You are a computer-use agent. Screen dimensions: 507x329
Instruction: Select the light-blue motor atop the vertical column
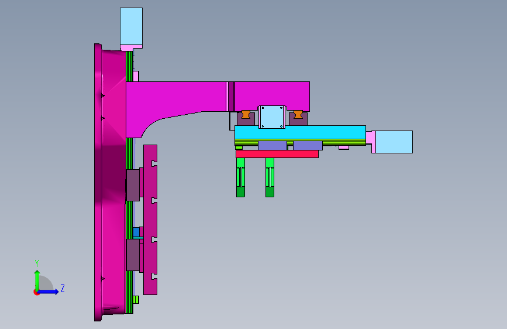131,26
